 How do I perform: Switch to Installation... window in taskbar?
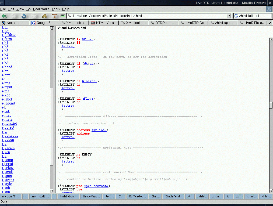(68, 196)
